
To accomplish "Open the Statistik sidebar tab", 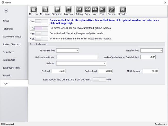I will (7, 76).
